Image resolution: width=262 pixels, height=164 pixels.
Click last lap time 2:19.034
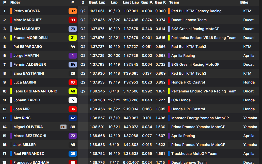[x=131, y=109]
